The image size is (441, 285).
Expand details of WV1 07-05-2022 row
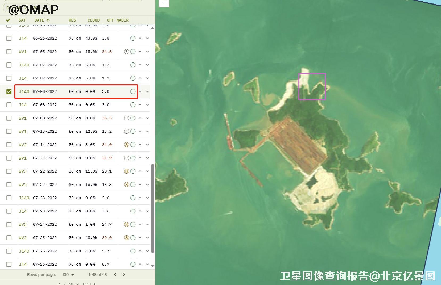(x=147, y=52)
